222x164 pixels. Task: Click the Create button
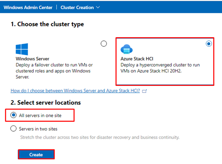click(36, 154)
